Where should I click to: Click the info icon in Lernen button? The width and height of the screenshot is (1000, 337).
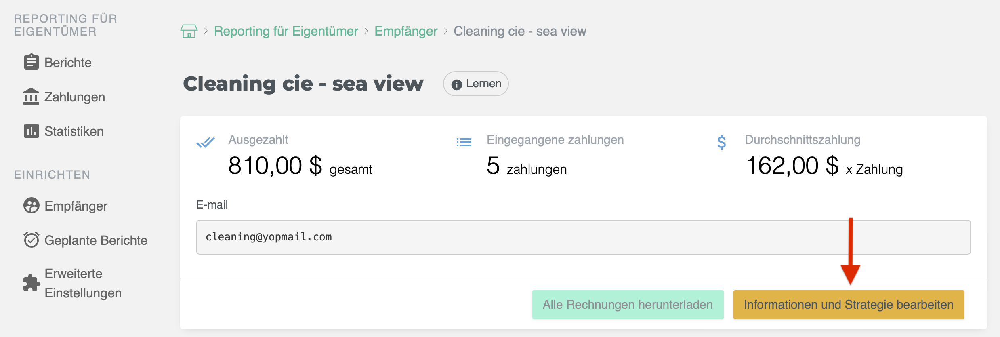pyautogui.click(x=456, y=84)
